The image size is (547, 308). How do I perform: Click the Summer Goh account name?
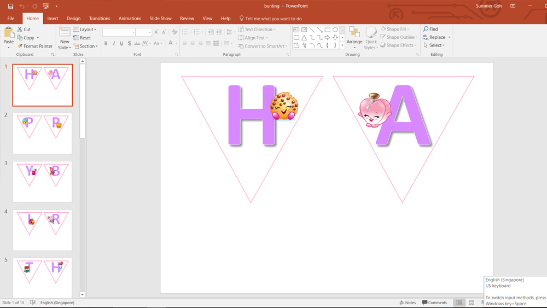coord(488,6)
